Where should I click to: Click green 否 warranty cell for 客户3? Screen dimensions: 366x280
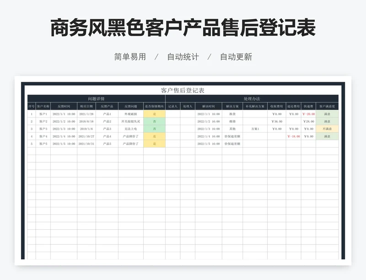[154, 129]
